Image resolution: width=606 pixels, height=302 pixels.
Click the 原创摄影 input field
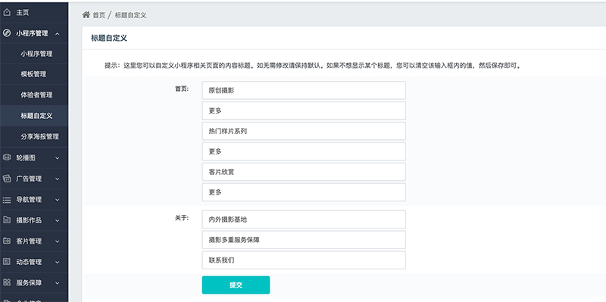[304, 90]
